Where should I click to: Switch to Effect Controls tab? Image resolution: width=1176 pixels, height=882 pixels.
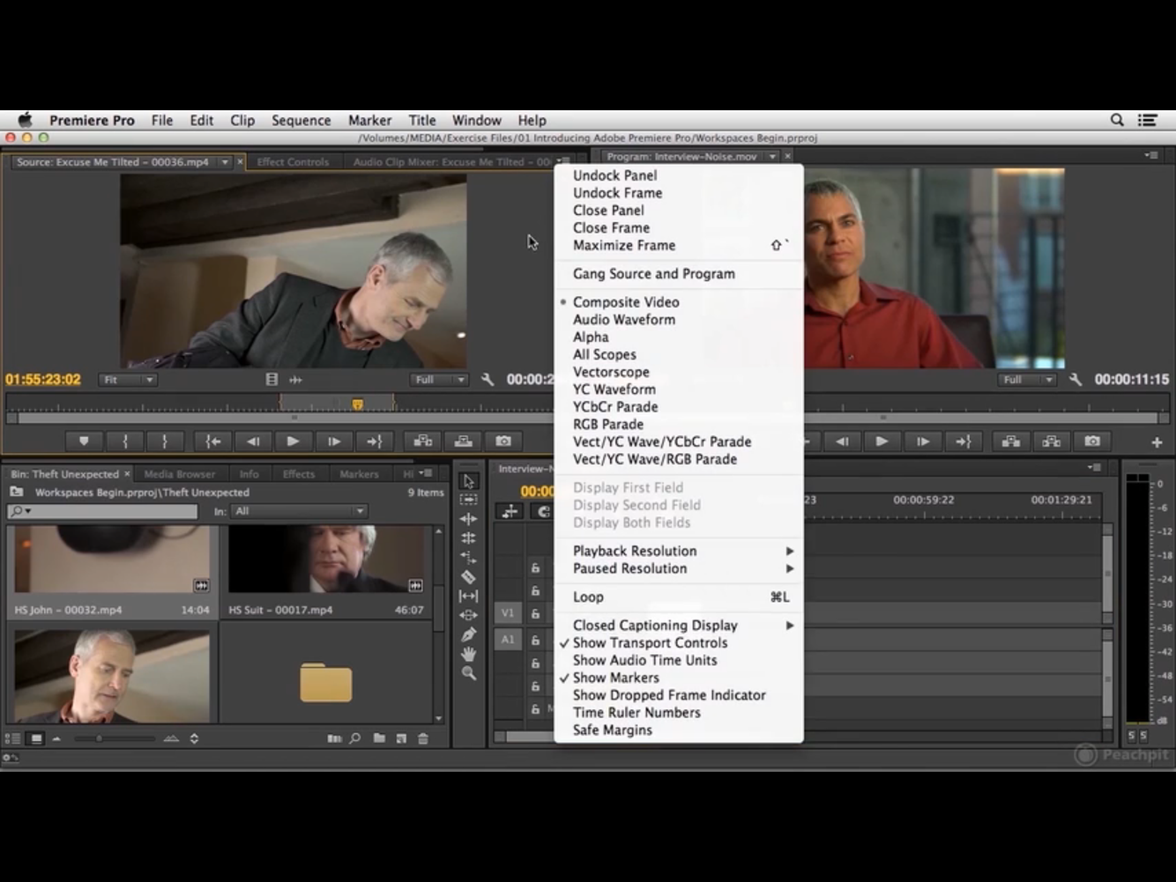[x=293, y=162]
